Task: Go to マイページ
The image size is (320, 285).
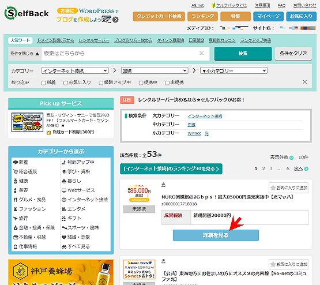Action: pyautogui.click(x=268, y=16)
